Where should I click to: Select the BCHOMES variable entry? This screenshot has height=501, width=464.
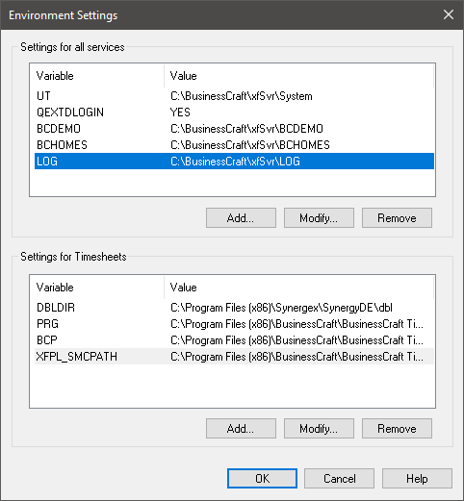click(x=234, y=145)
